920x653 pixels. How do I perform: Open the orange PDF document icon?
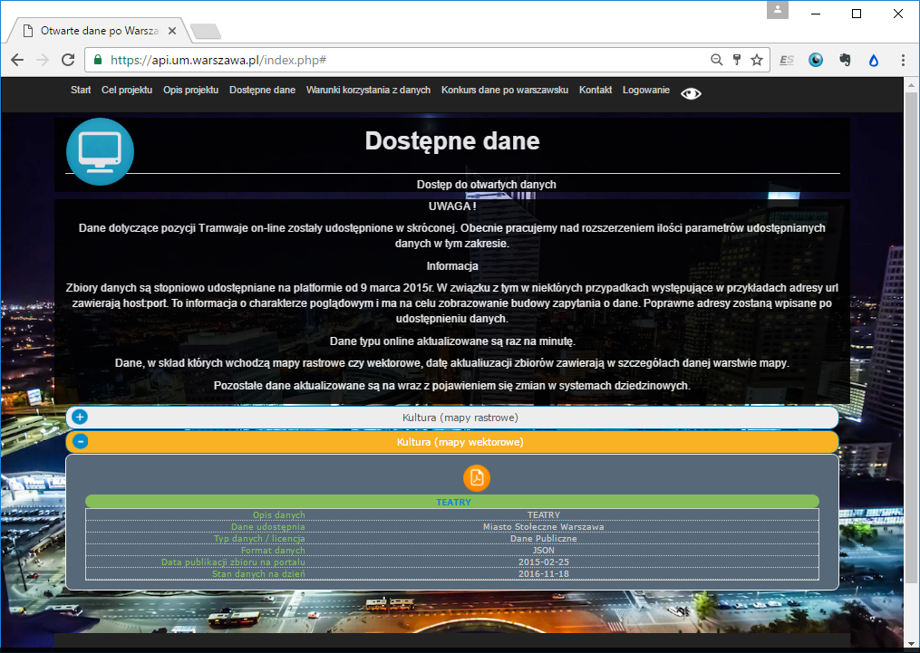[477, 477]
